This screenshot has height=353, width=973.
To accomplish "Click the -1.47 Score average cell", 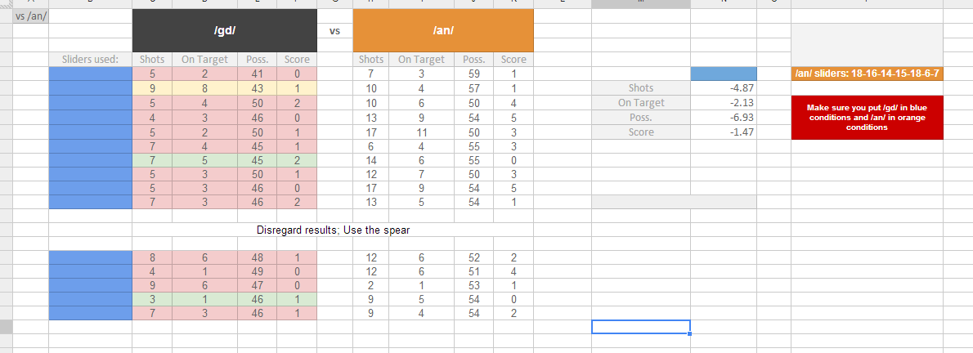I will (x=724, y=132).
